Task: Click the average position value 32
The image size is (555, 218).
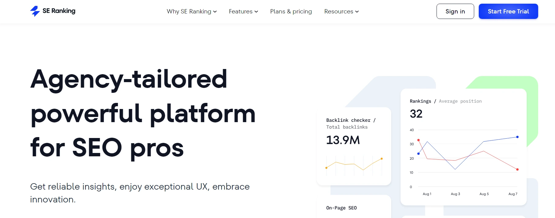Action: [x=416, y=114]
